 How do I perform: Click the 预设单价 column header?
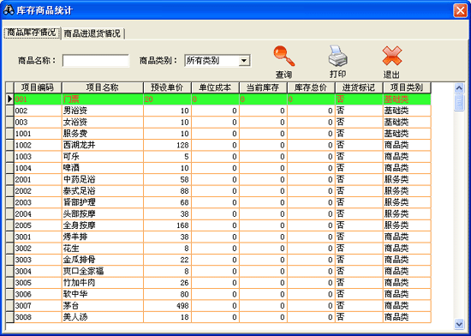[167, 87]
